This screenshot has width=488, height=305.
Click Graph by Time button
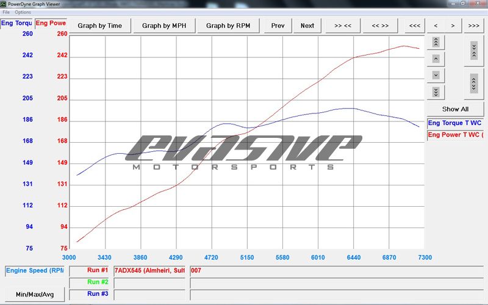(x=99, y=26)
